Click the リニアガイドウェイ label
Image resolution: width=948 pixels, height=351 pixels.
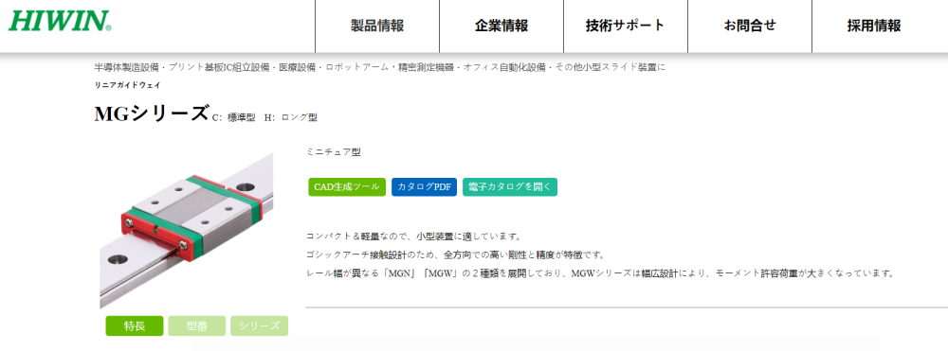(128, 86)
